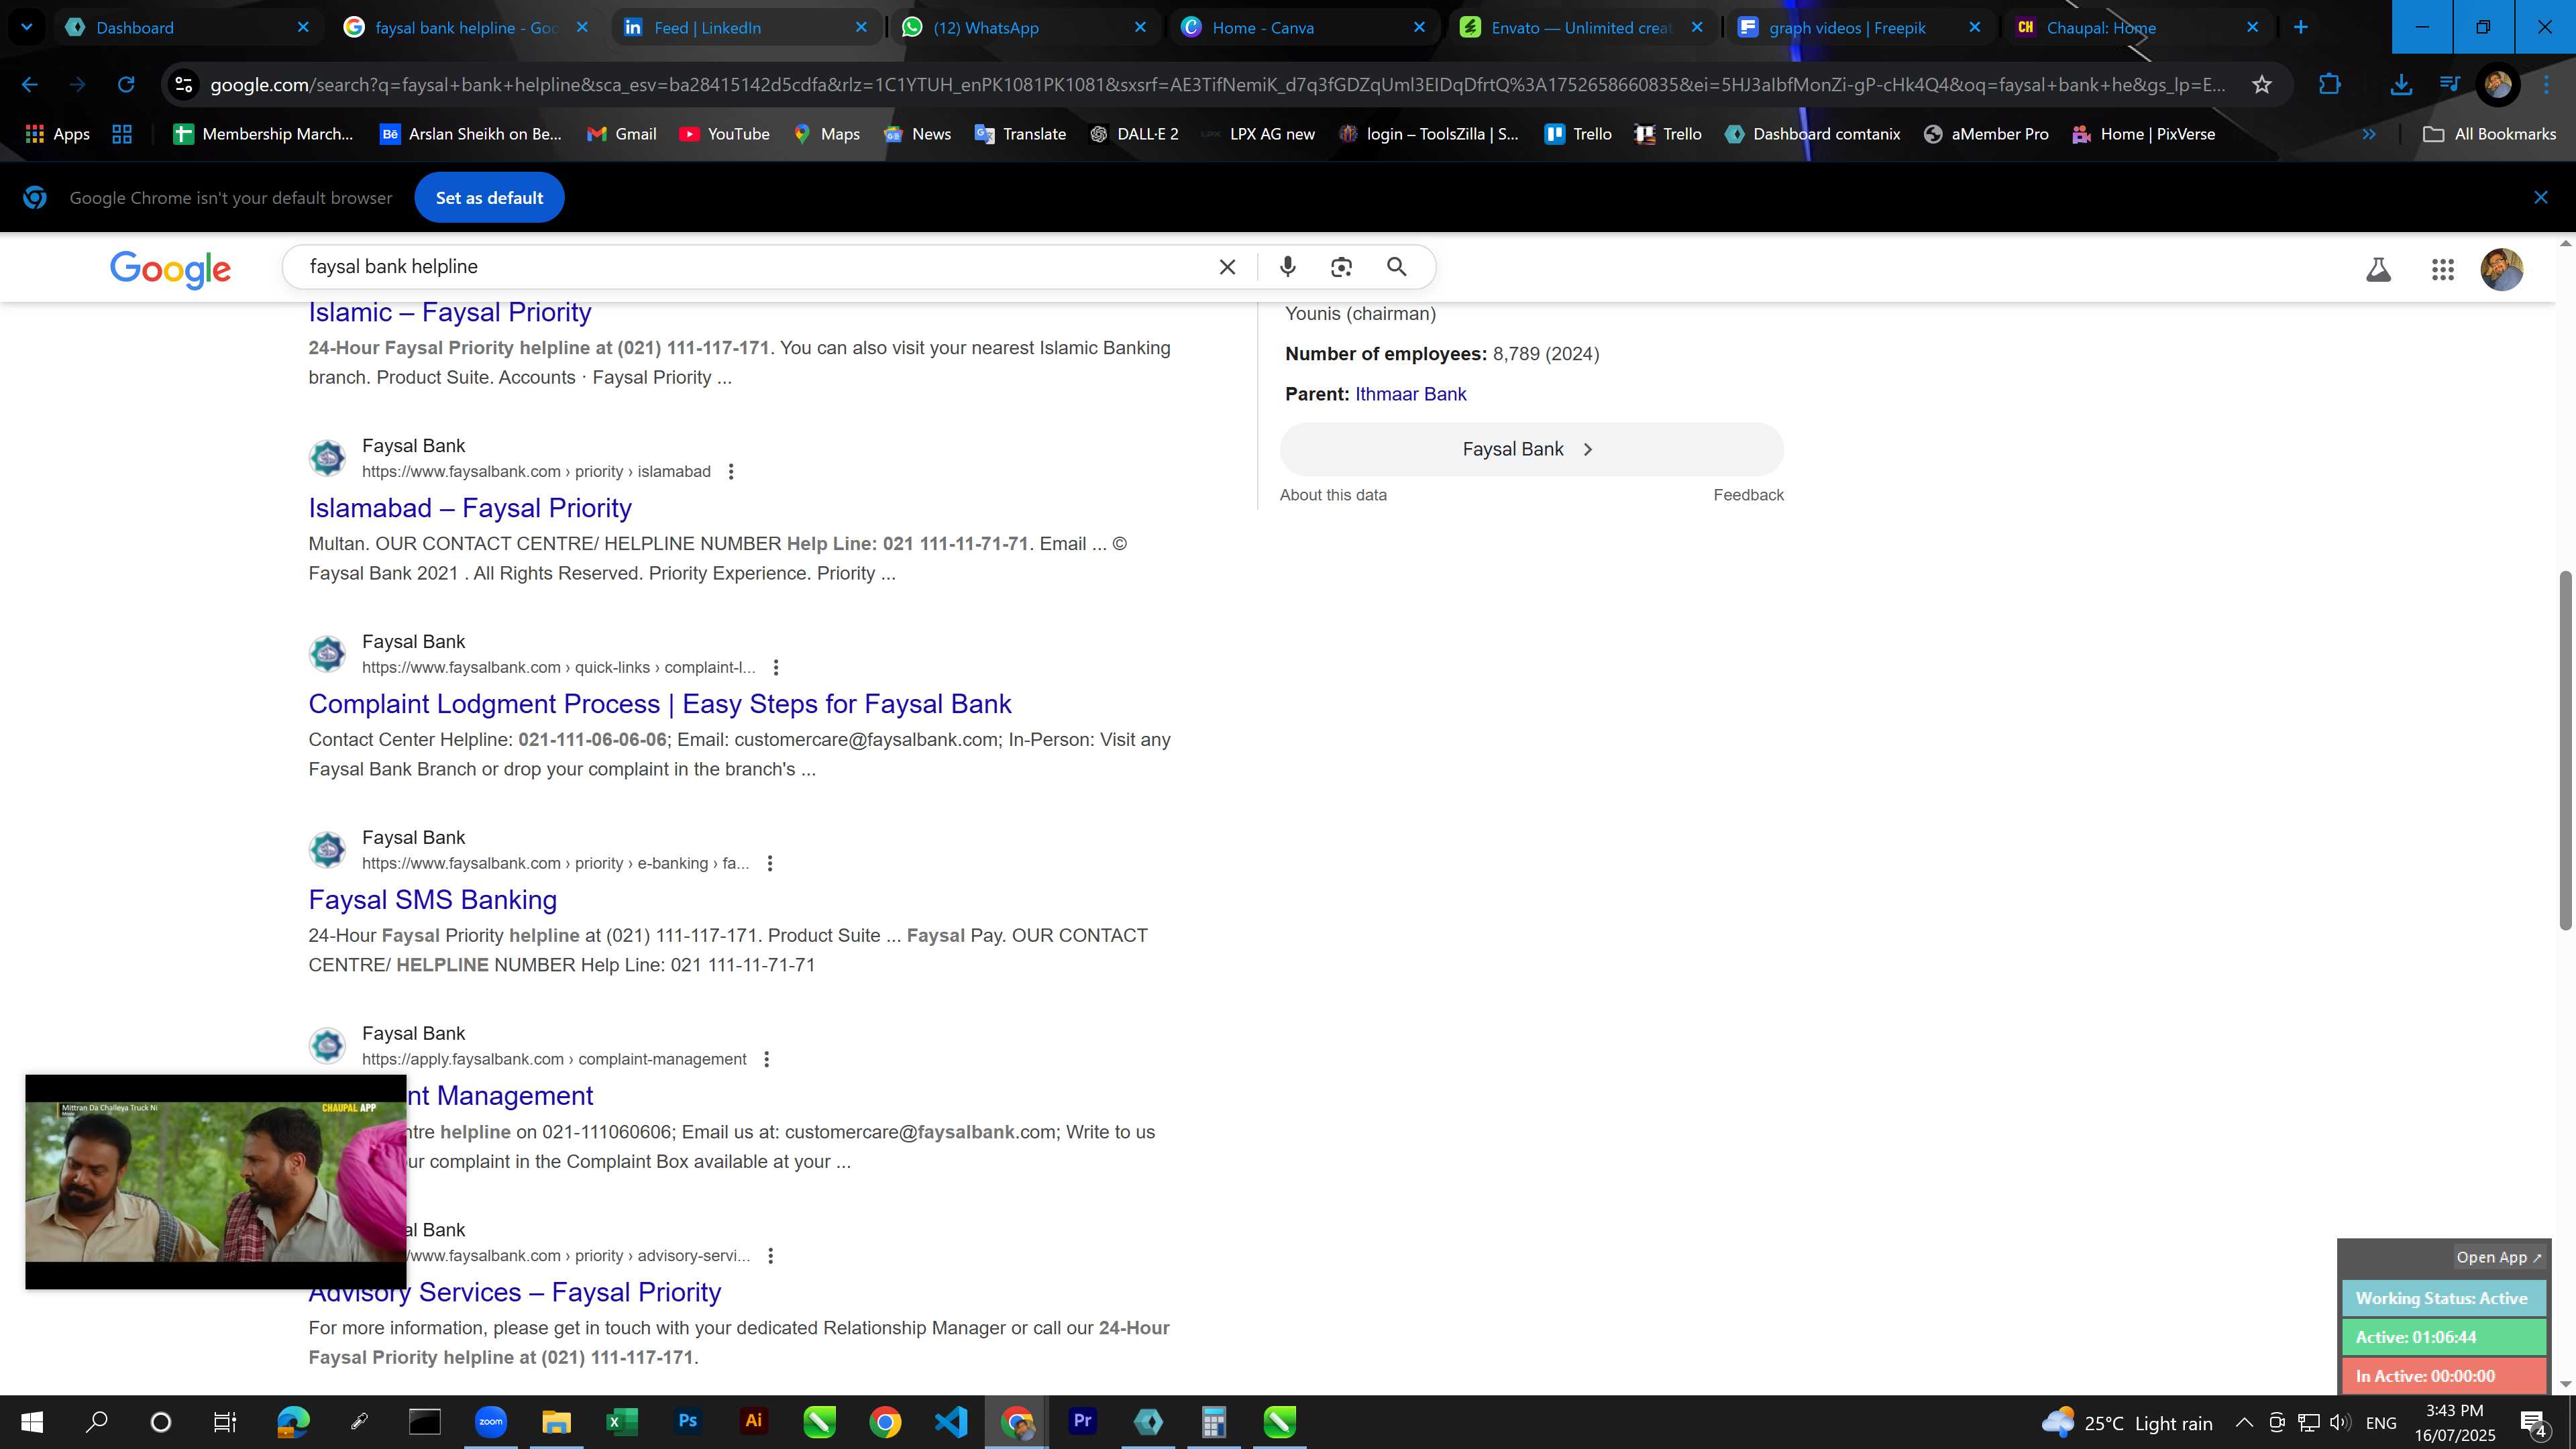
Task: Open DALL·E 2 bookmark
Action: click(1134, 134)
